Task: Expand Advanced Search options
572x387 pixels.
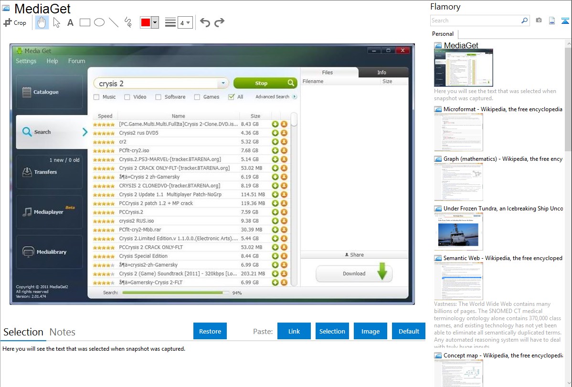Action: click(276, 97)
